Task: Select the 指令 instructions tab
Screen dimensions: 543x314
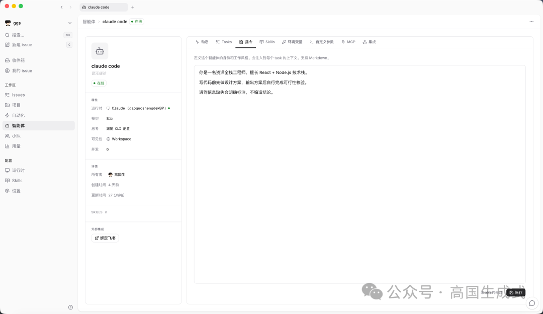Action: tap(245, 42)
